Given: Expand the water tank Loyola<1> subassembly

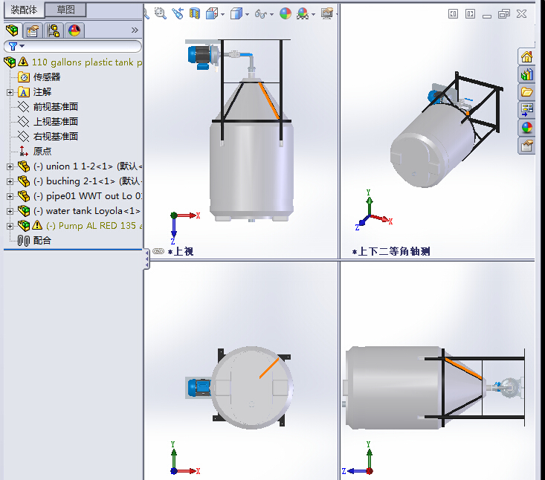Looking at the screenshot, I should click(10, 212).
